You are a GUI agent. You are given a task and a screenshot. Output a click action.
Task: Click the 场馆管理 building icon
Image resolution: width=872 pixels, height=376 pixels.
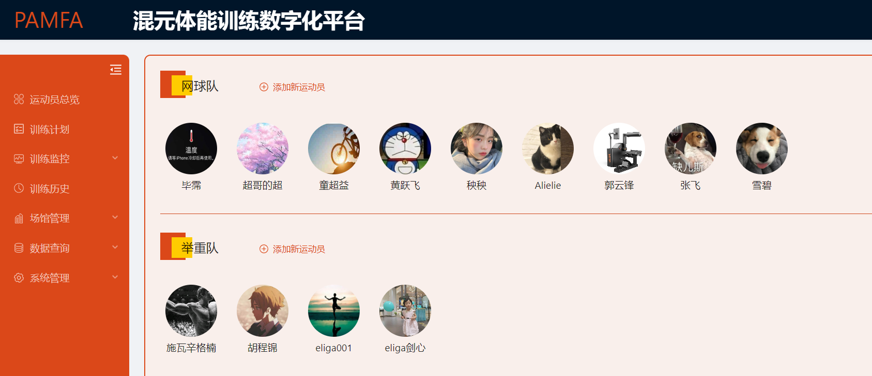[19, 218]
